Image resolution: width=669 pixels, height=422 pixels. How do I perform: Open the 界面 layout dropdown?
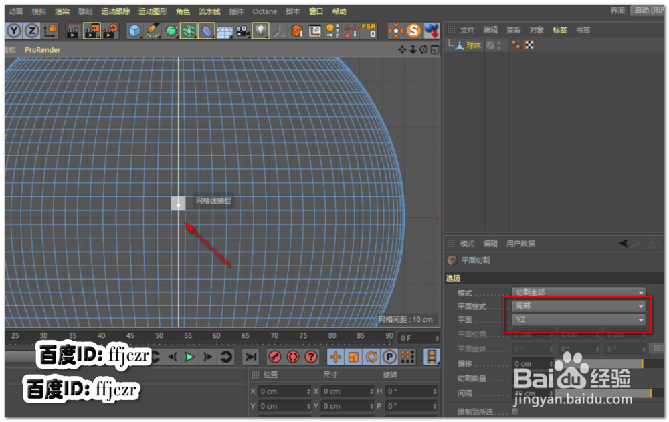pos(647,11)
